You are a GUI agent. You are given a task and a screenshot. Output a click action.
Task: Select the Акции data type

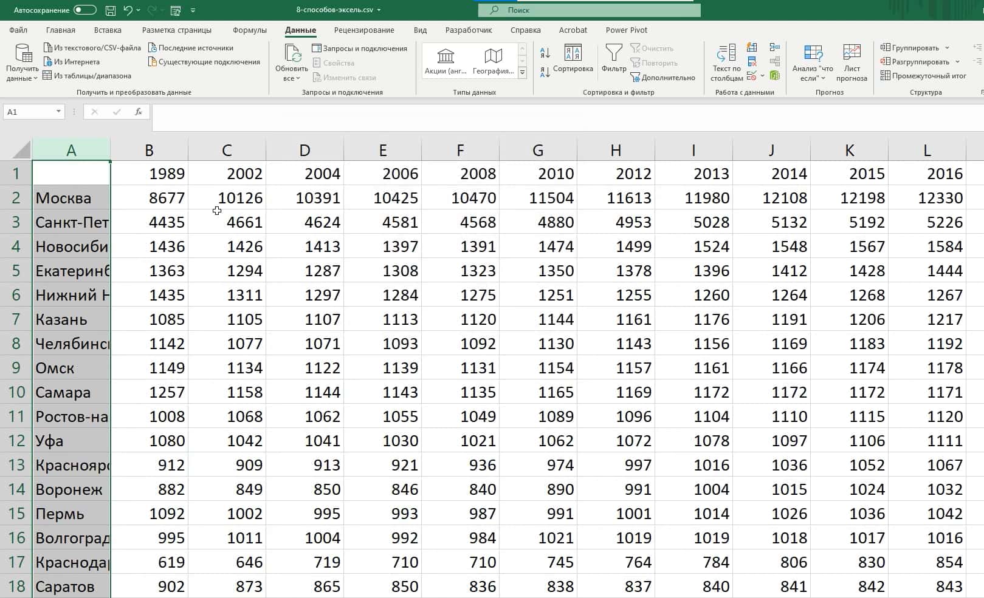(446, 62)
